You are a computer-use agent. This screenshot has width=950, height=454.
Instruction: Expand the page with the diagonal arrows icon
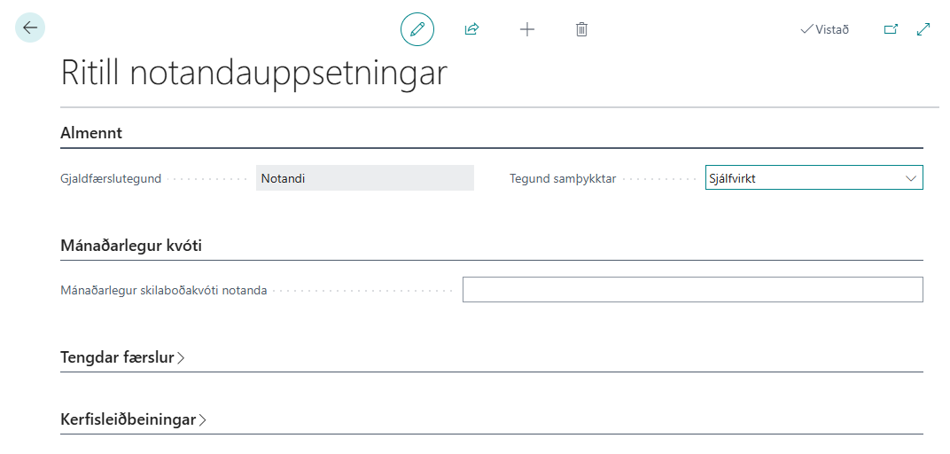[x=923, y=29]
